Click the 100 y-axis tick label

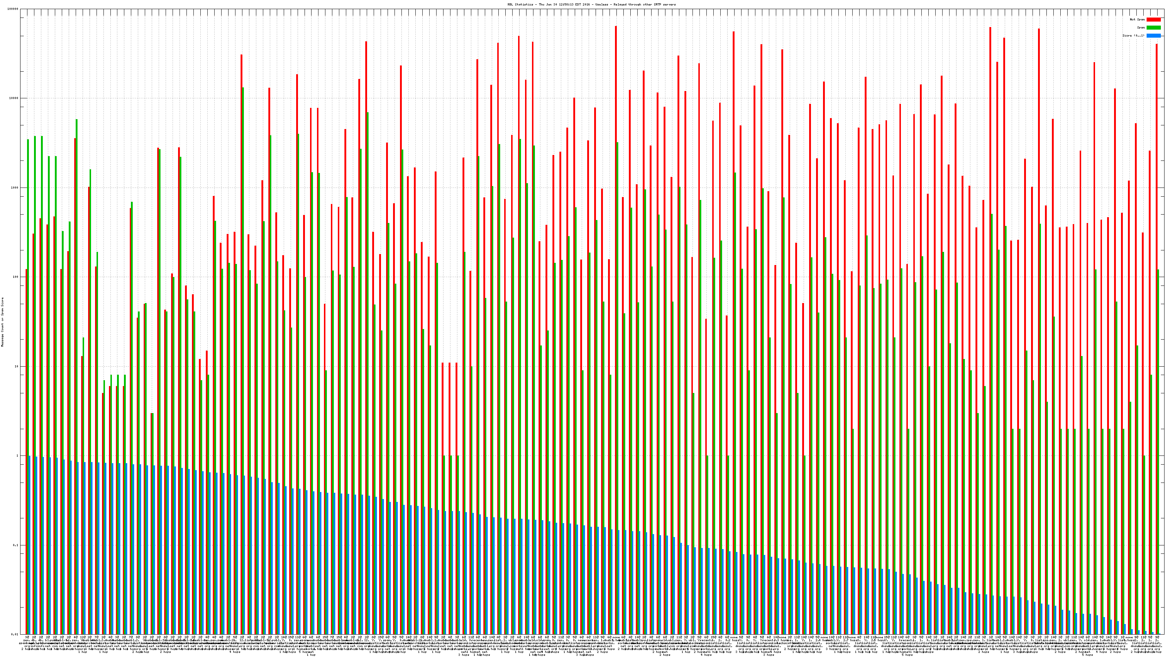point(16,277)
